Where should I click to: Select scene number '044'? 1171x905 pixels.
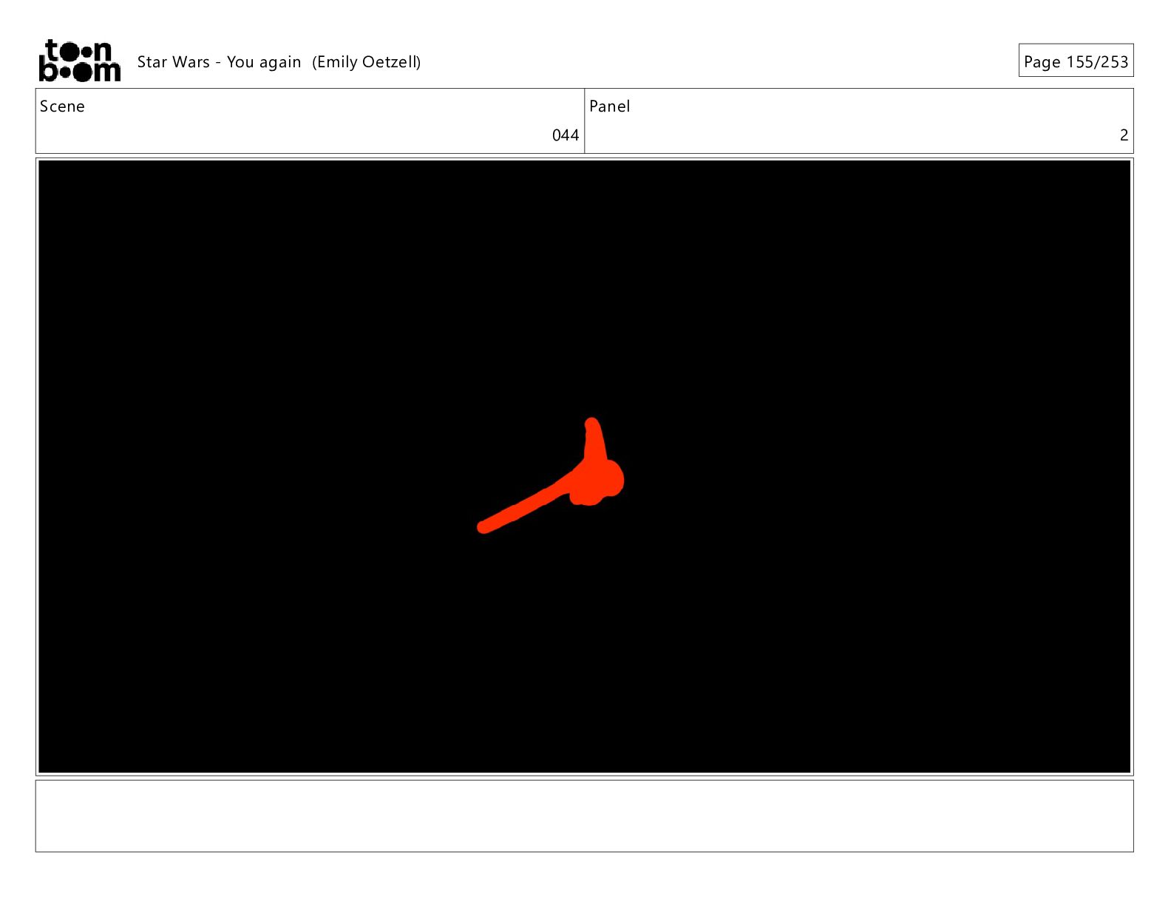566,135
